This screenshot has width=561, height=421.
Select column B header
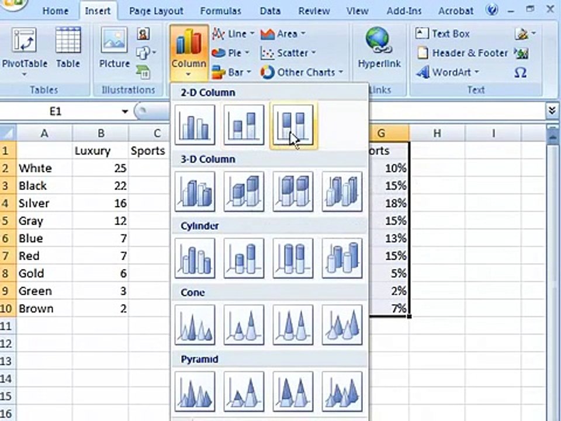(x=101, y=133)
